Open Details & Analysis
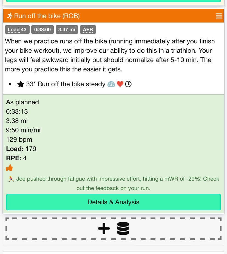This screenshot has height=254, width=227. coord(113,202)
